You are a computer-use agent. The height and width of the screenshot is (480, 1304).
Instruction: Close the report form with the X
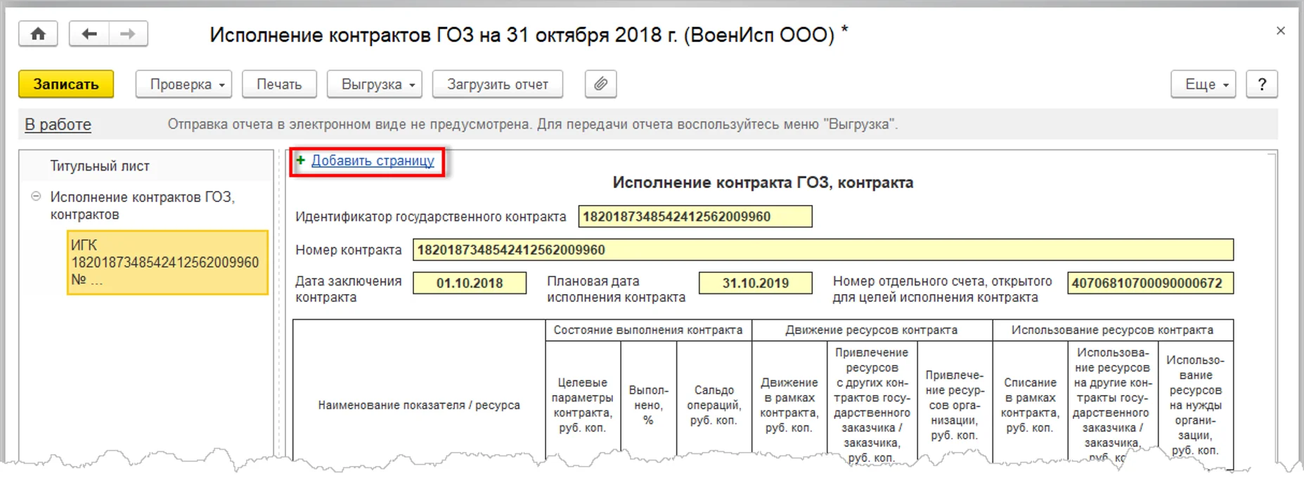pyautogui.click(x=1280, y=31)
